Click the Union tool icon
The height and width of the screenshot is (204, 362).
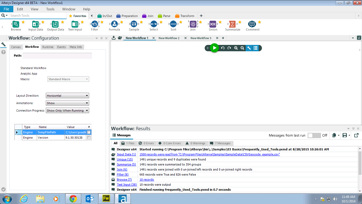pyautogui.click(x=213, y=24)
